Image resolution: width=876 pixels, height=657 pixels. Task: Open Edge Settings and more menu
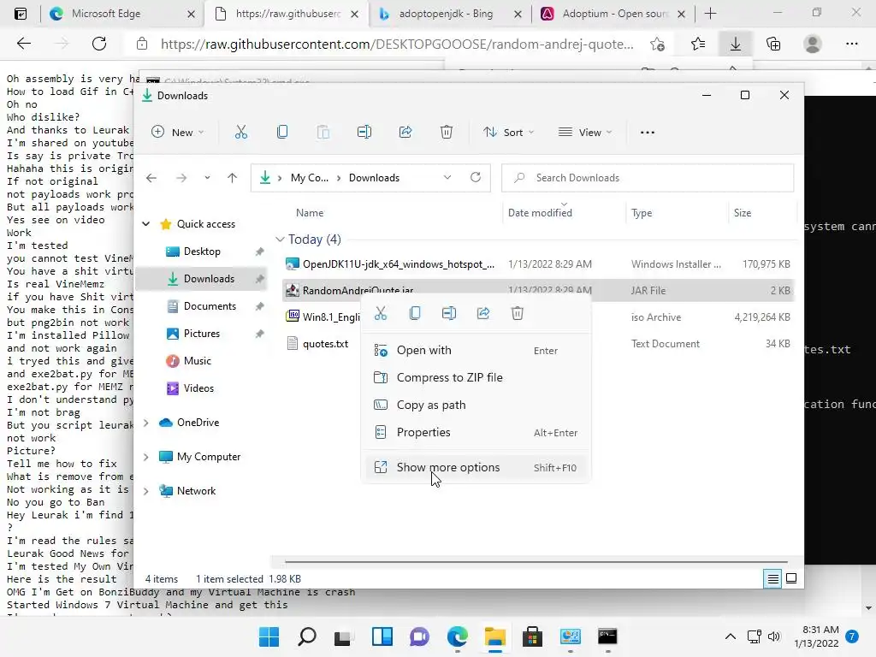click(851, 44)
